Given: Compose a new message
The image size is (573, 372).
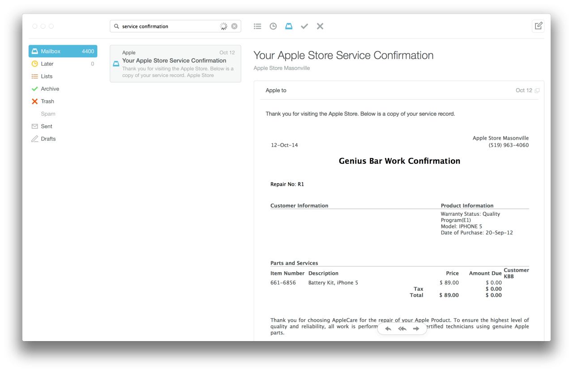Looking at the screenshot, I should (x=539, y=26).
